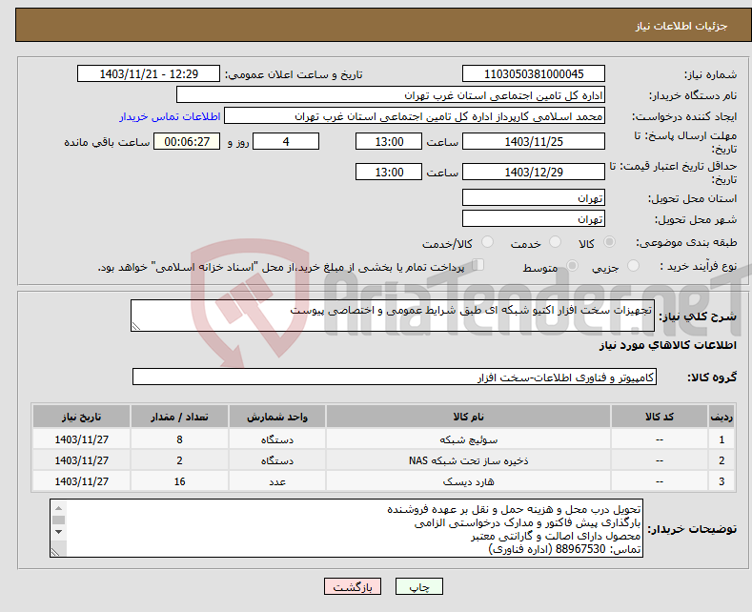
Task: Click the buyer notes text area
Action: 346,528
